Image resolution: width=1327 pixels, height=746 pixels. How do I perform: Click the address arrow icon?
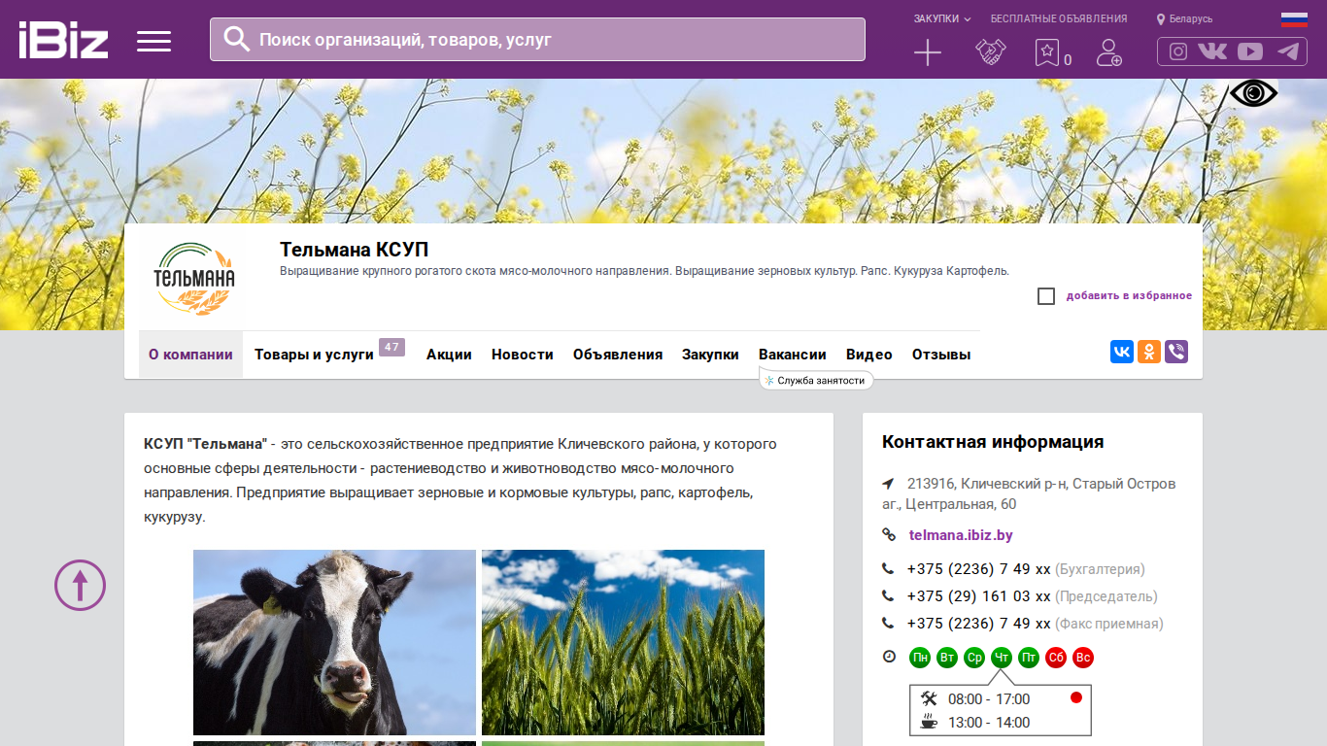pos(888,484)
